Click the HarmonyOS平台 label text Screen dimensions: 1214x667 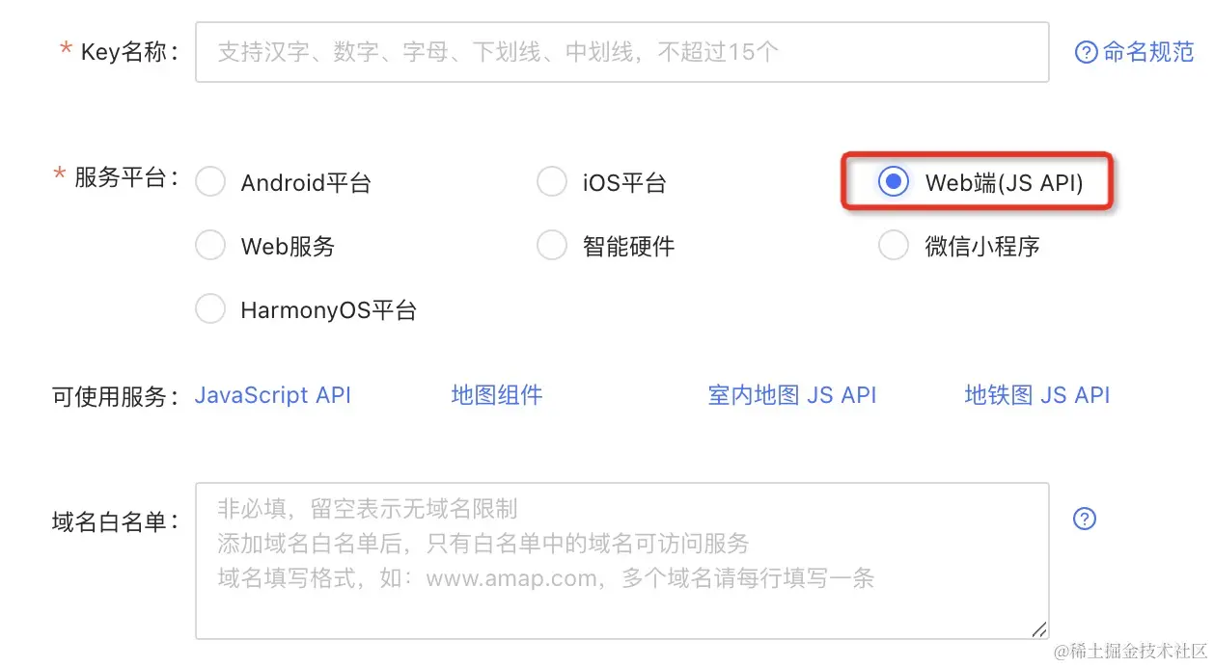point(328,310)
